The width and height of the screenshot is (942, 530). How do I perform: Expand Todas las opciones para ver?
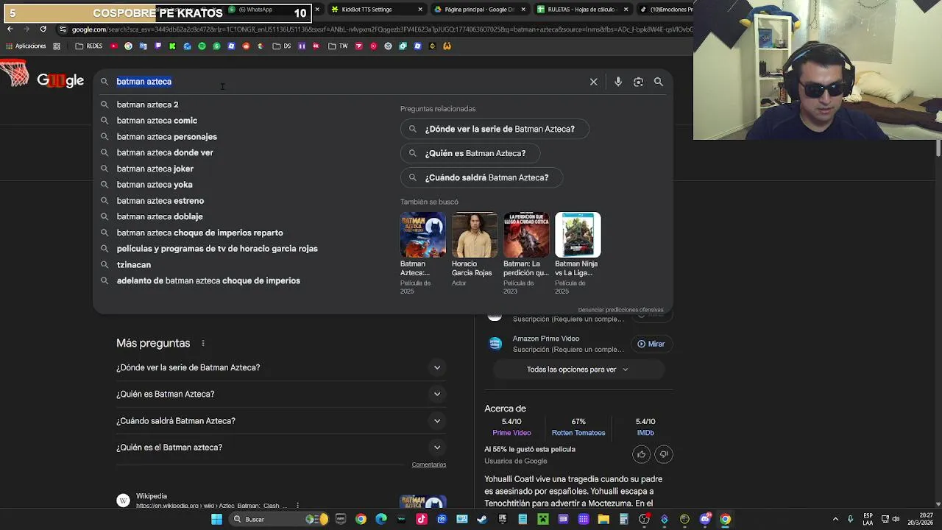[578, 370]
